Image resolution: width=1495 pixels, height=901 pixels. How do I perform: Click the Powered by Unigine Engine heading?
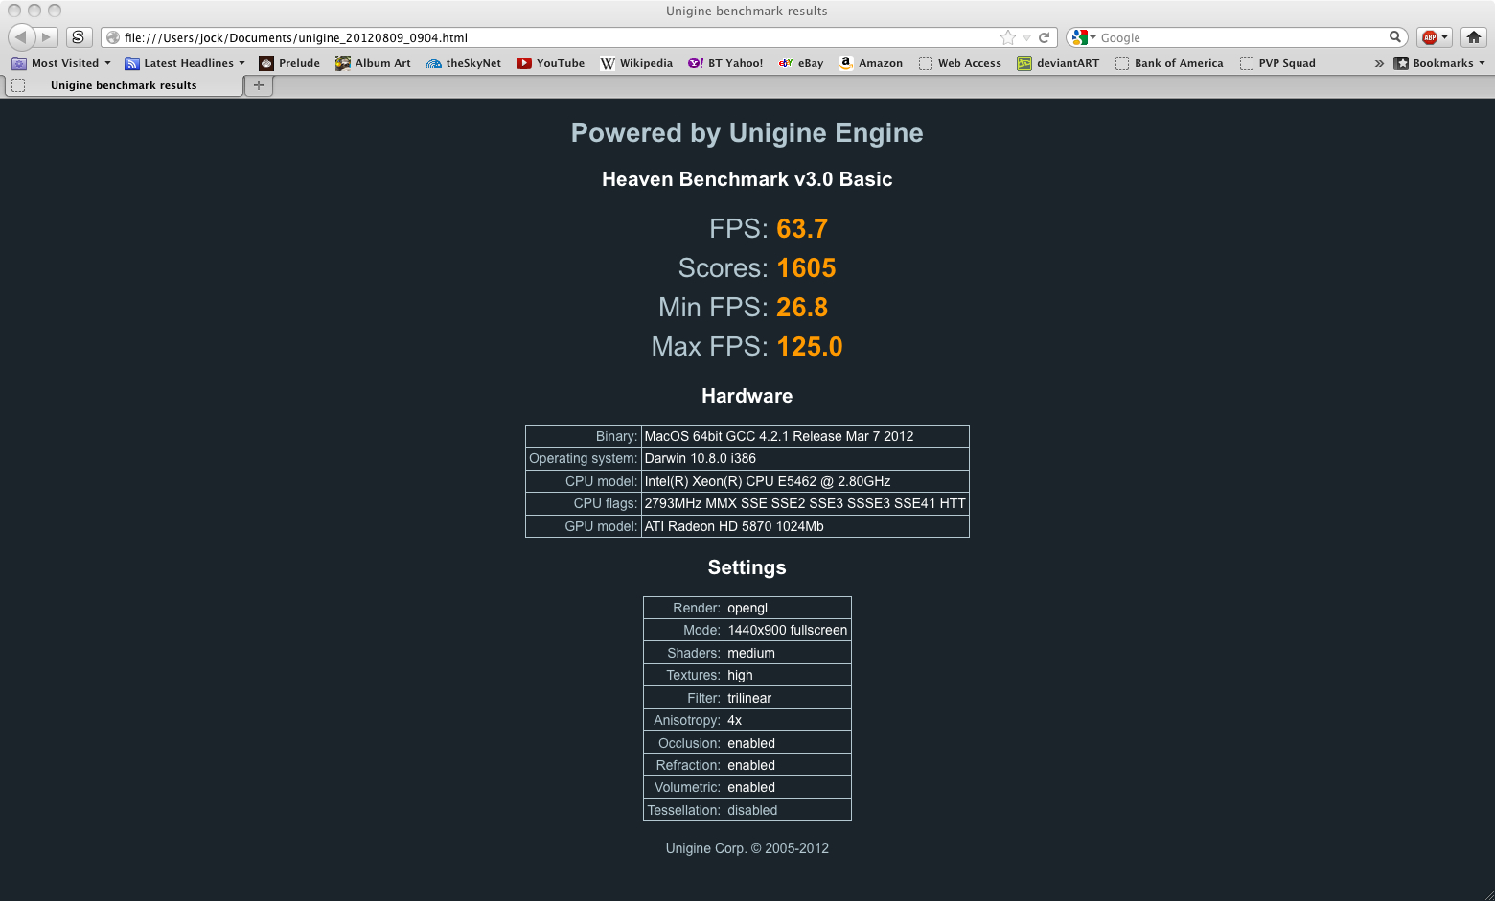click(747, 133)
